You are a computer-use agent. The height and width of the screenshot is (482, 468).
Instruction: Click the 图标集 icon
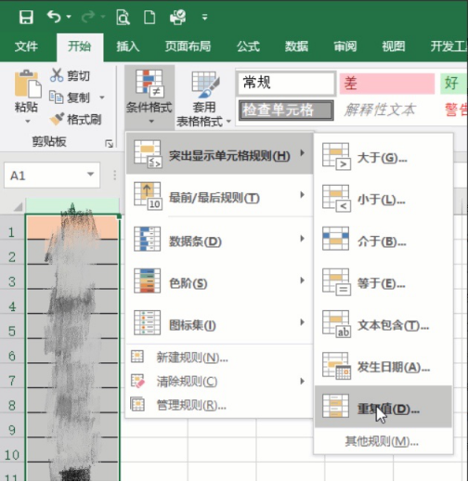147,323
